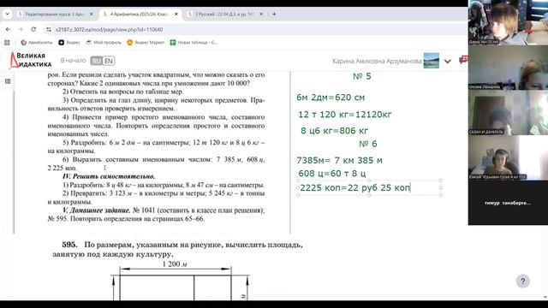Open the Яндекс bookmark
This screenshot has height=308, width=548.
pyautogui.click(x=68, y=42)
